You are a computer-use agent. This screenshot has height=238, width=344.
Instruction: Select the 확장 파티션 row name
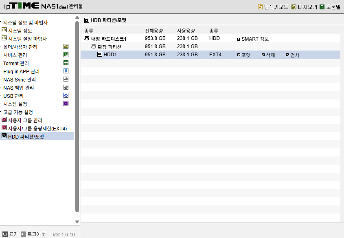click(109, 47)
